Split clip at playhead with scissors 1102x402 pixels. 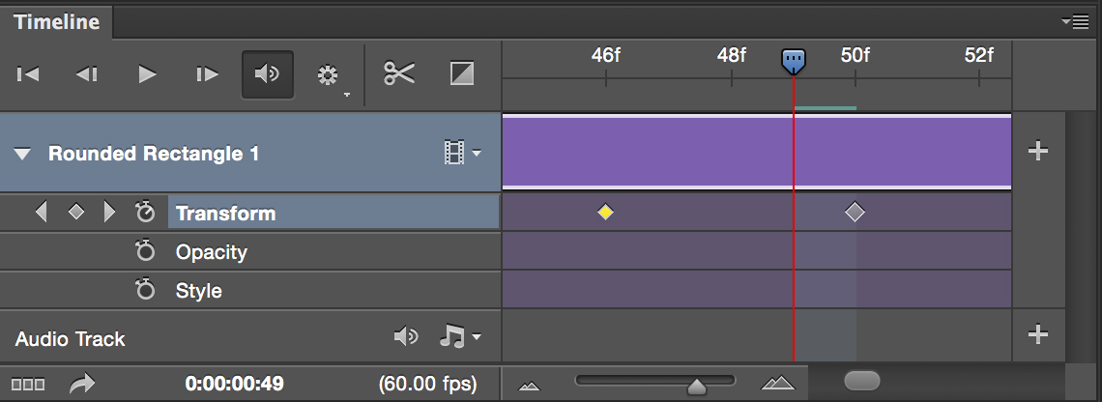pos(399,74)
